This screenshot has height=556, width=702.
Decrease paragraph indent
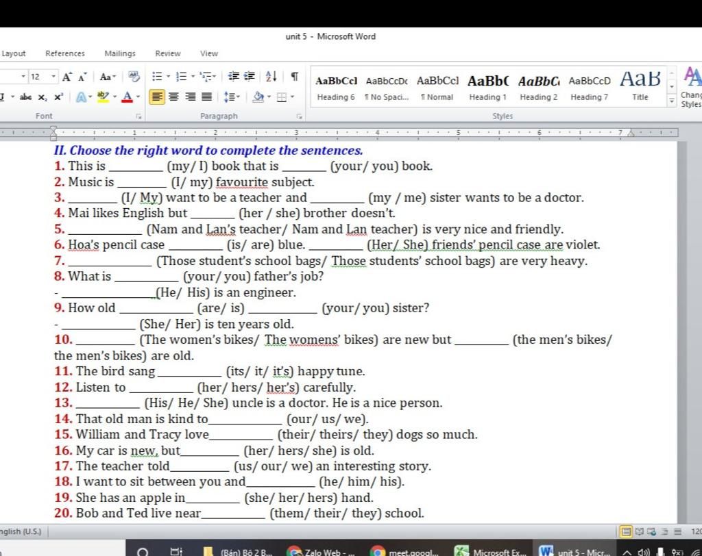tap(233, 77)
